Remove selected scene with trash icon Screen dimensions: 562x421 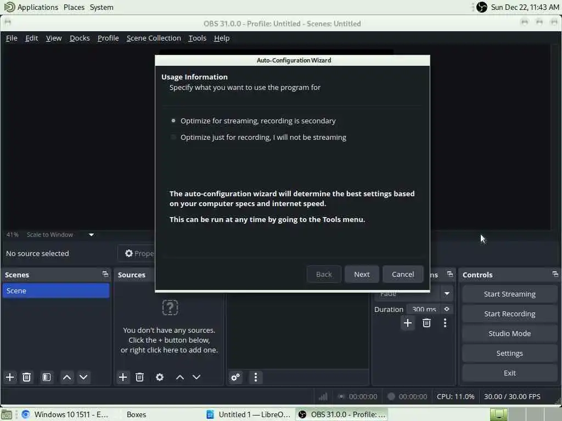tap(26, 377)
